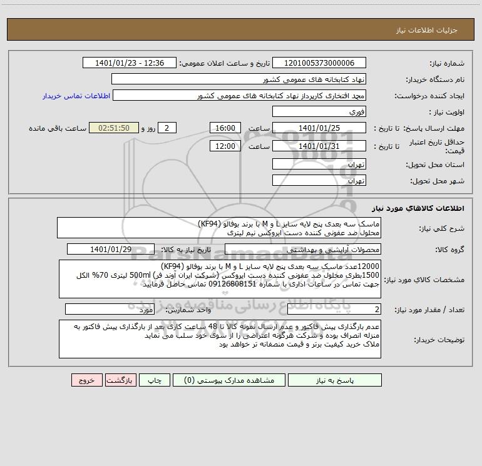This screenshot has height=466, width=482.
Task: Click the جزئیات اطلاعات نیاز header title
Action: pyautogui.click(x=427, y=30)
